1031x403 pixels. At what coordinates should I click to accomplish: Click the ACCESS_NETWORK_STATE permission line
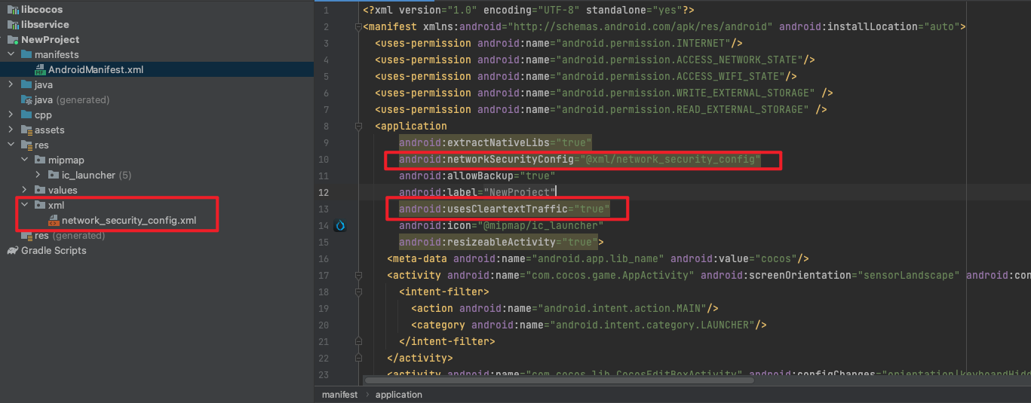[x=595, y=60]
